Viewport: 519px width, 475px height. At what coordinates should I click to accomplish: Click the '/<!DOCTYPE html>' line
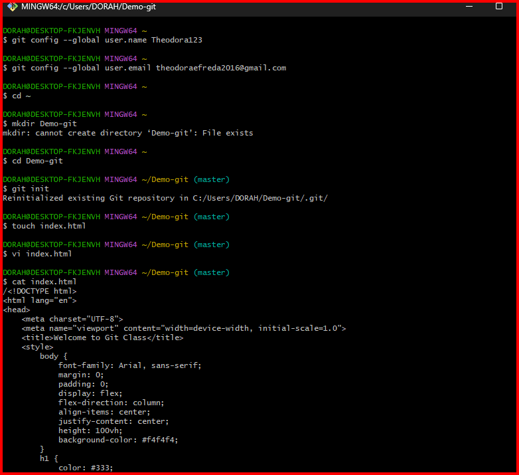pyautogui.click(x=39, y=291)
